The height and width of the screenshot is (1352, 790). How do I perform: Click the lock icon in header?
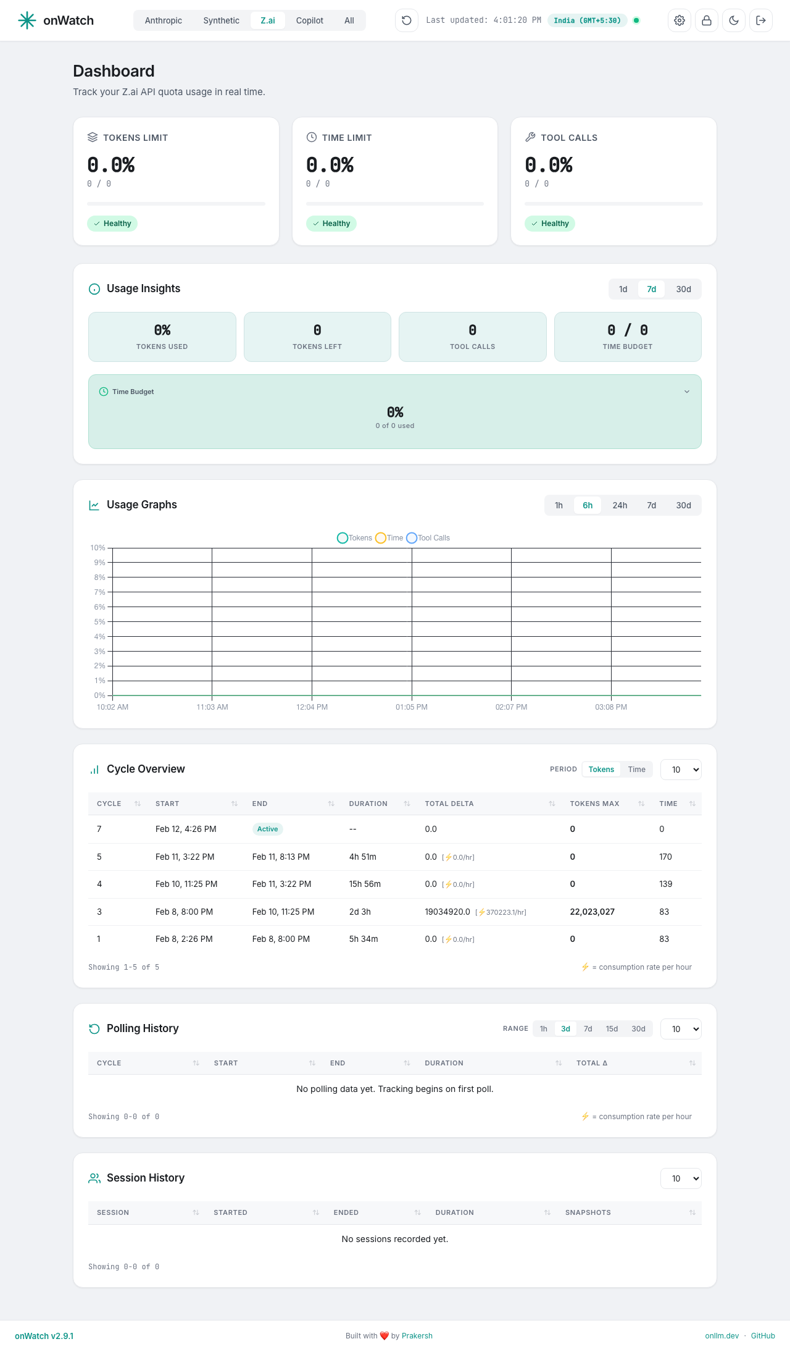pyautogui.click(x=707, y=20)
